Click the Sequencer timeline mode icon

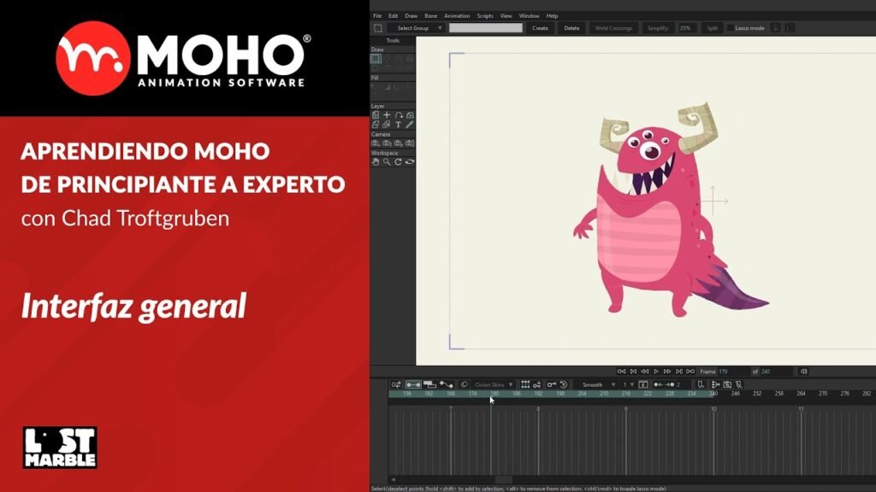point(429,384)
